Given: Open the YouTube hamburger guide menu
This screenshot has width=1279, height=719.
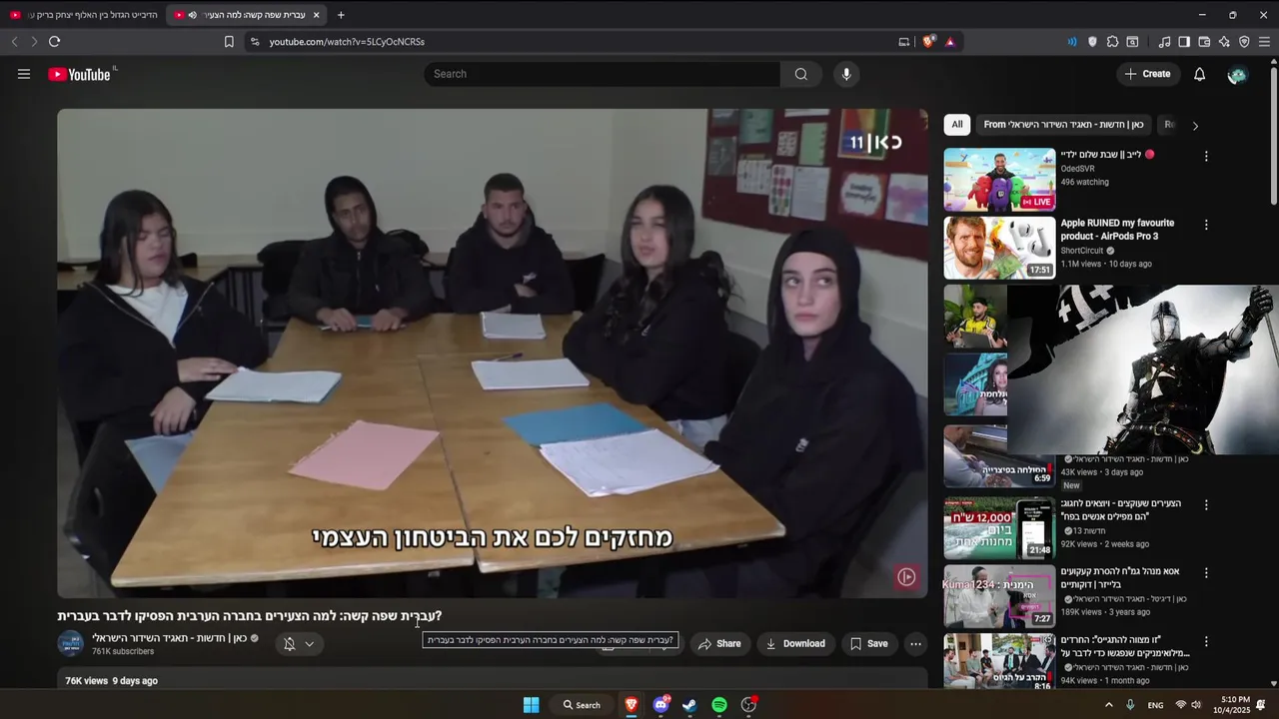Looking at the screenshot, I should 24,74.
